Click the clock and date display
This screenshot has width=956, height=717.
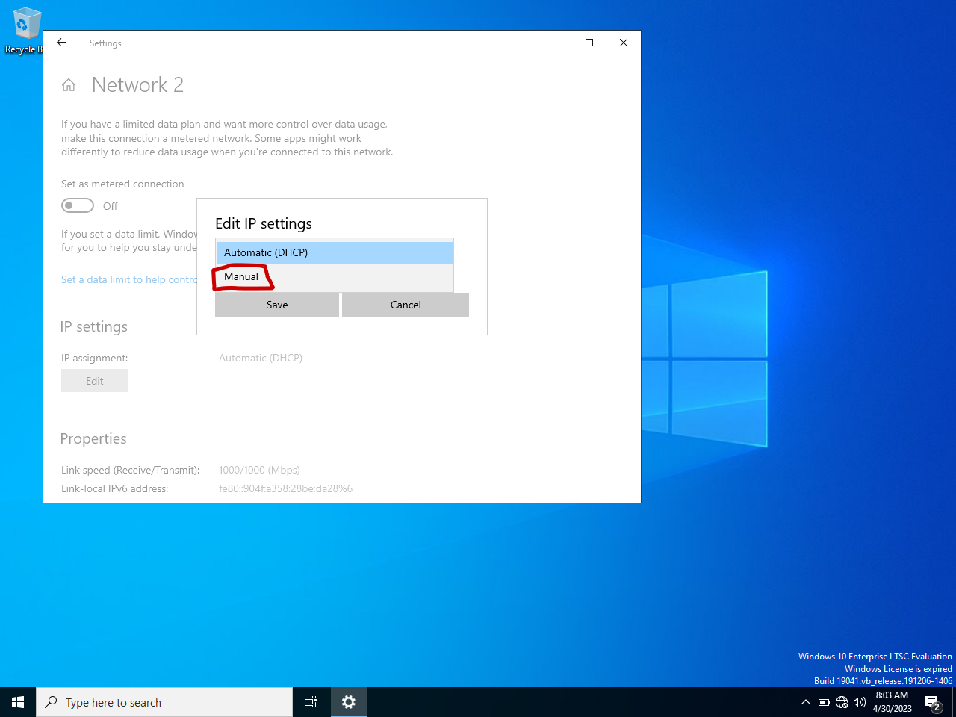click(892, 702)
